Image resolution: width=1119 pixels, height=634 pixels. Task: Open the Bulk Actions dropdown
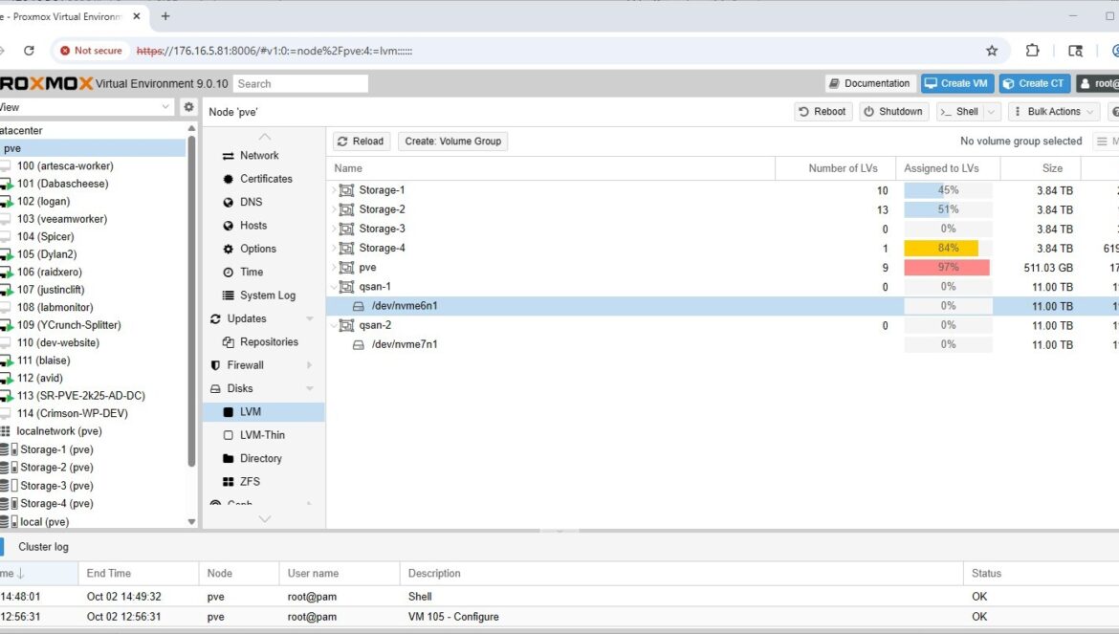point(1053,112)
